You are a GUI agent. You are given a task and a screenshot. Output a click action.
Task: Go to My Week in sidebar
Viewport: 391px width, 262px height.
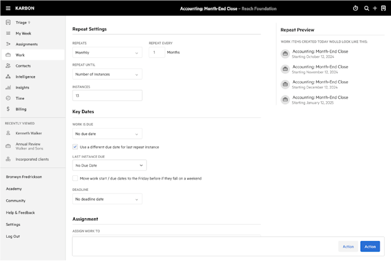pyautogui.click(x=23, y=33)
